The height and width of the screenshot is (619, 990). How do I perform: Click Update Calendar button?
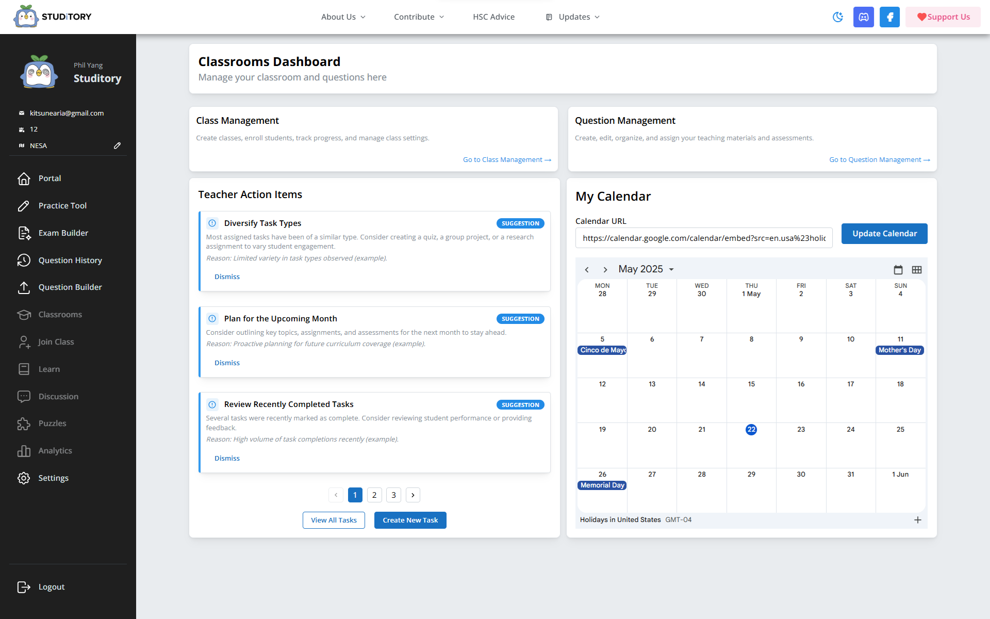click(884, 234)
